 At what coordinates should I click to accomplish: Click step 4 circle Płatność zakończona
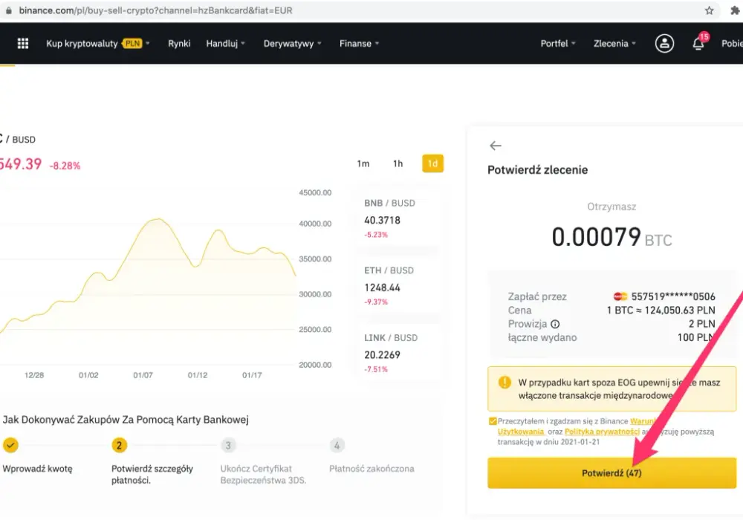point(337,445)
